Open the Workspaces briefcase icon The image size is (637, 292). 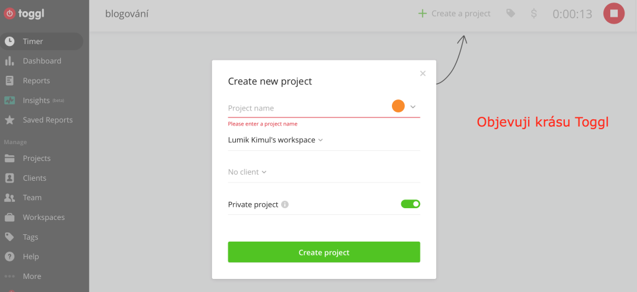[x=10, y=217]
